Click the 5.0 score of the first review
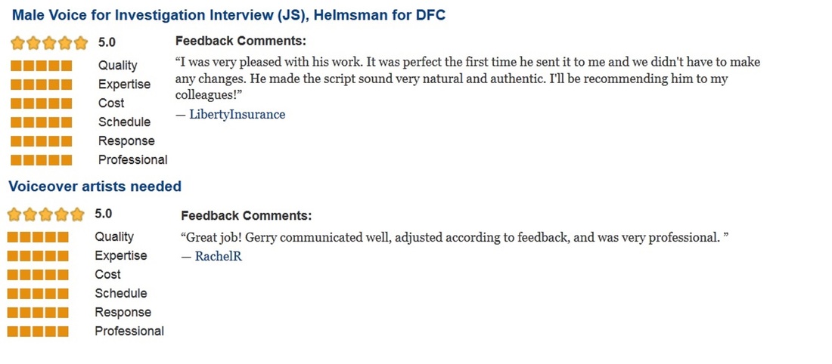 tap(107, 42)
